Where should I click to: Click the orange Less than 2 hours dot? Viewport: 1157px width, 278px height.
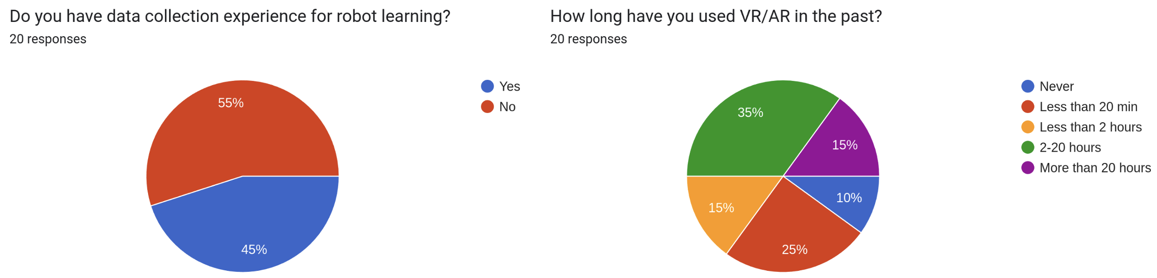tap(1028, 127)
